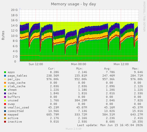Click the buffers purple legend swatch

5,97
